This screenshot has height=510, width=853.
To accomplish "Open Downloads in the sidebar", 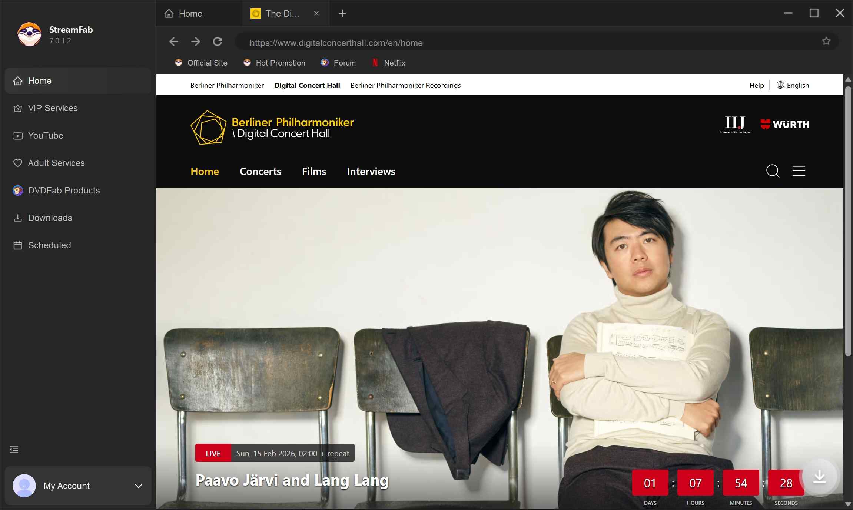I will 50,218.
